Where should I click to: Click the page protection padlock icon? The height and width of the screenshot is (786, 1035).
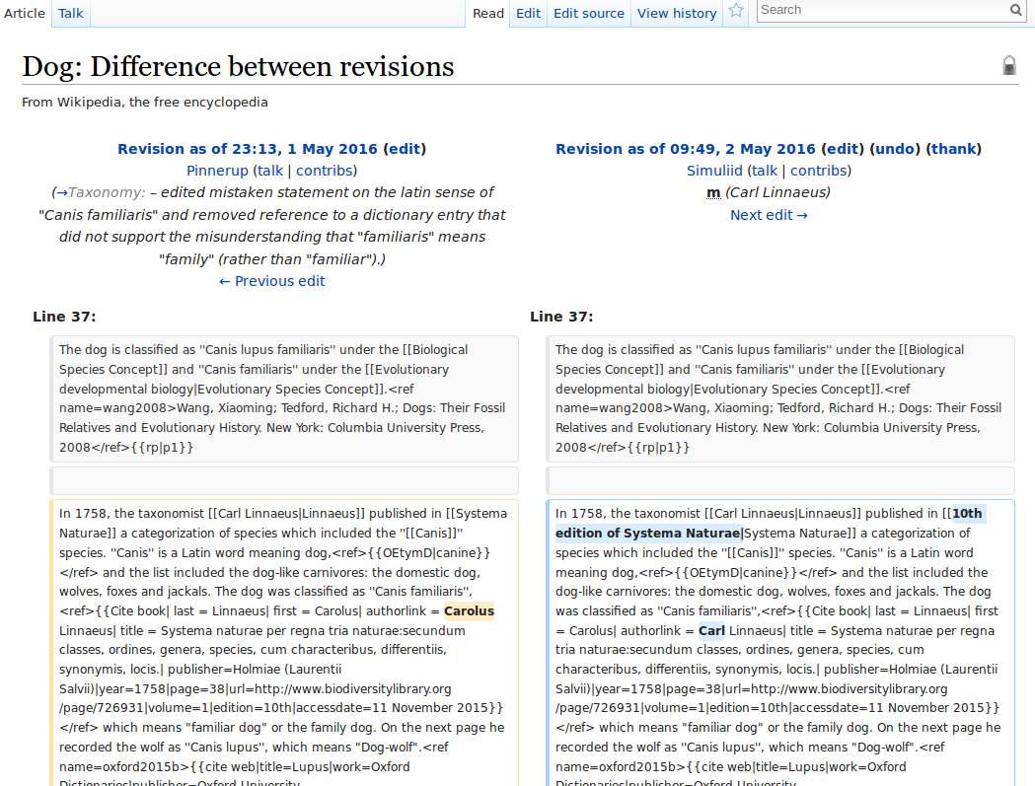pos(1009,65)
